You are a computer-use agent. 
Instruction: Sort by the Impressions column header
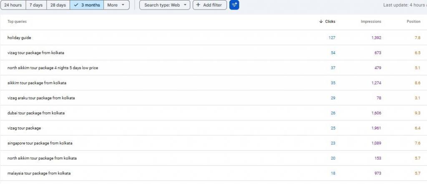point(371,22)
